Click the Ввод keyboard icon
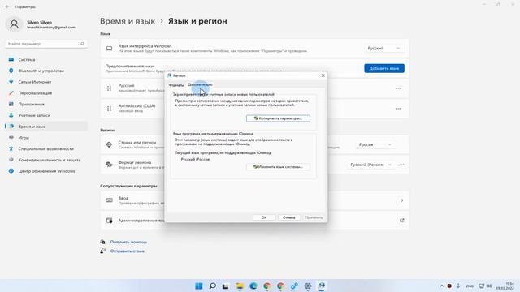The height and width of the screenshot is (292, 520). [x=109, y=200]
